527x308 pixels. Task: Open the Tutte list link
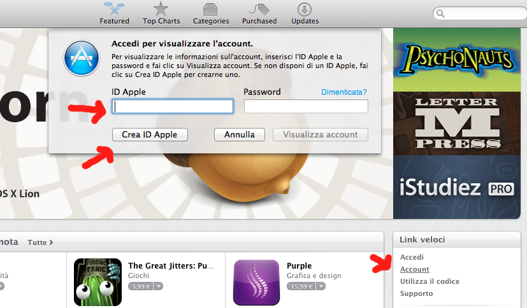pyautogui.click(x=40, y=242)
